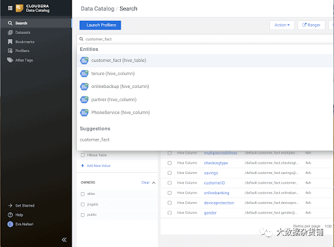This screenshot has height=247, width=334.
Task: Clear the Owners filter
Action: tap(145, 182)
